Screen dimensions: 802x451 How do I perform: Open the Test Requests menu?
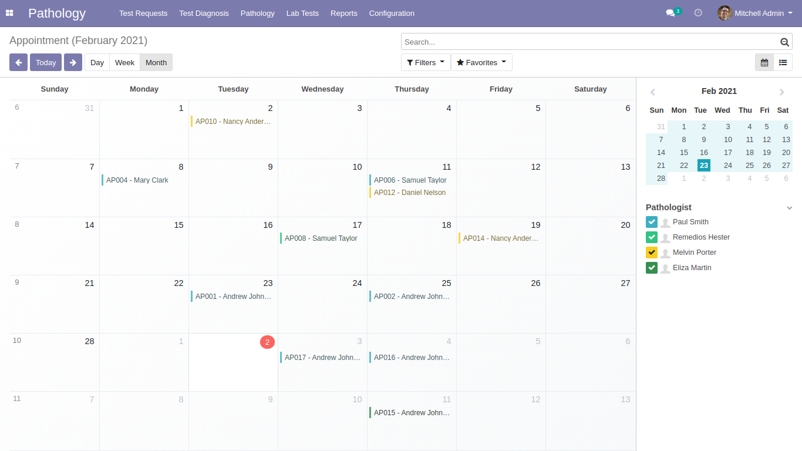[x=143, y=13]
